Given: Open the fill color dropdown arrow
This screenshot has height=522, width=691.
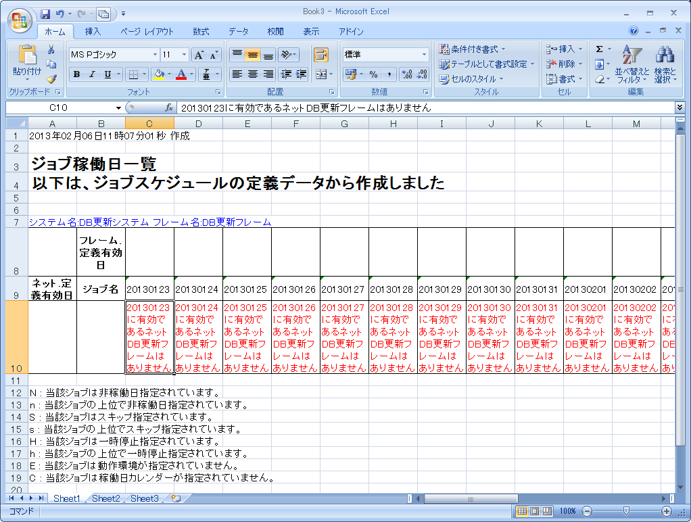Looking at the screenshot, I should point(169,74).
